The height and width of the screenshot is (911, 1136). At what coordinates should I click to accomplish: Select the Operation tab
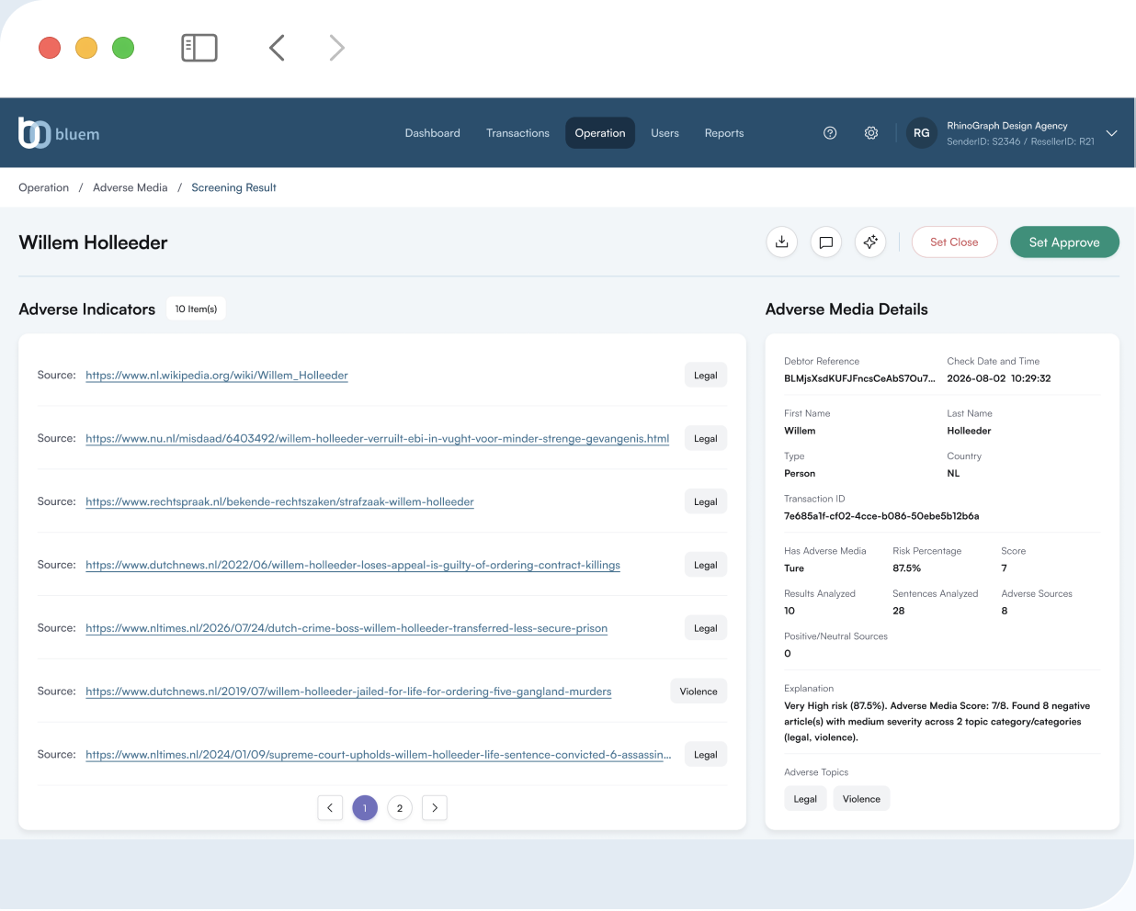pos(600,133)
